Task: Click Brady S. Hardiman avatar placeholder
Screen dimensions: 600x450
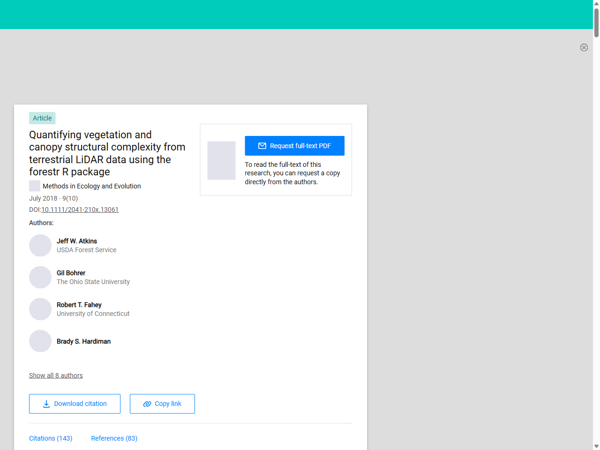Action: [x=40, y=341]
